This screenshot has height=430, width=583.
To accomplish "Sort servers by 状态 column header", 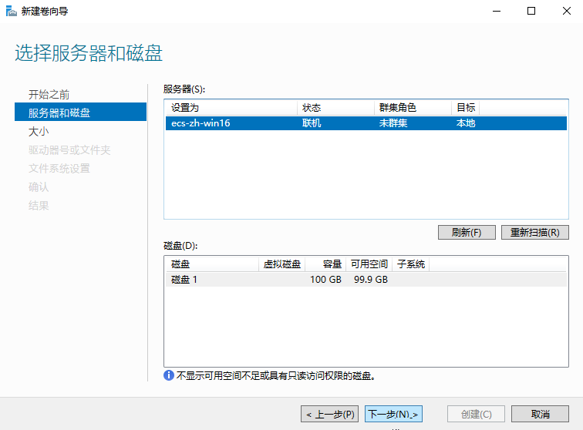I will click(x=335, y=108).
